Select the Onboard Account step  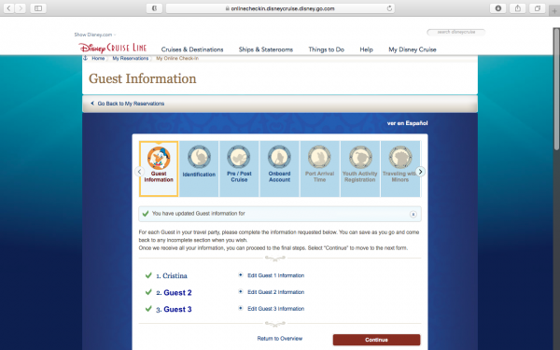click(x=279, y=169)
